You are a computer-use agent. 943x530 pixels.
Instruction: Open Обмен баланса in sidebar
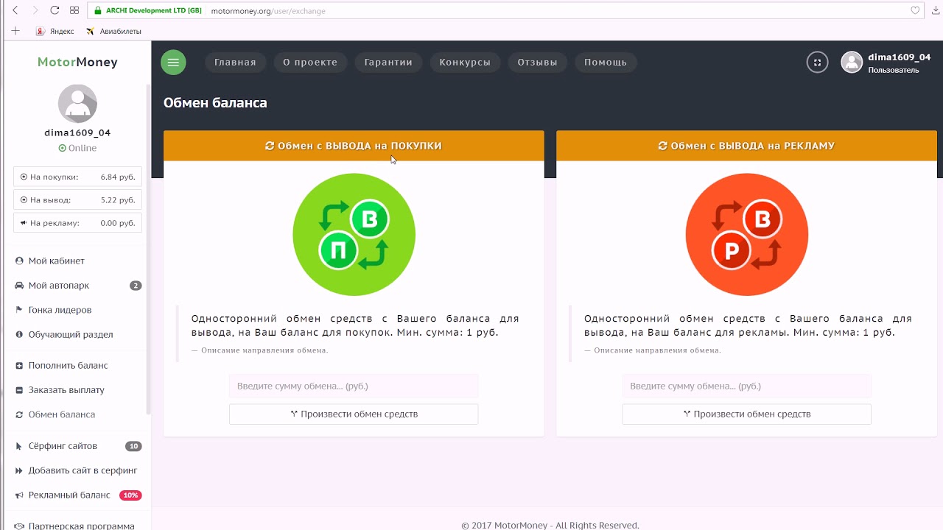click(x=62, y=414)
